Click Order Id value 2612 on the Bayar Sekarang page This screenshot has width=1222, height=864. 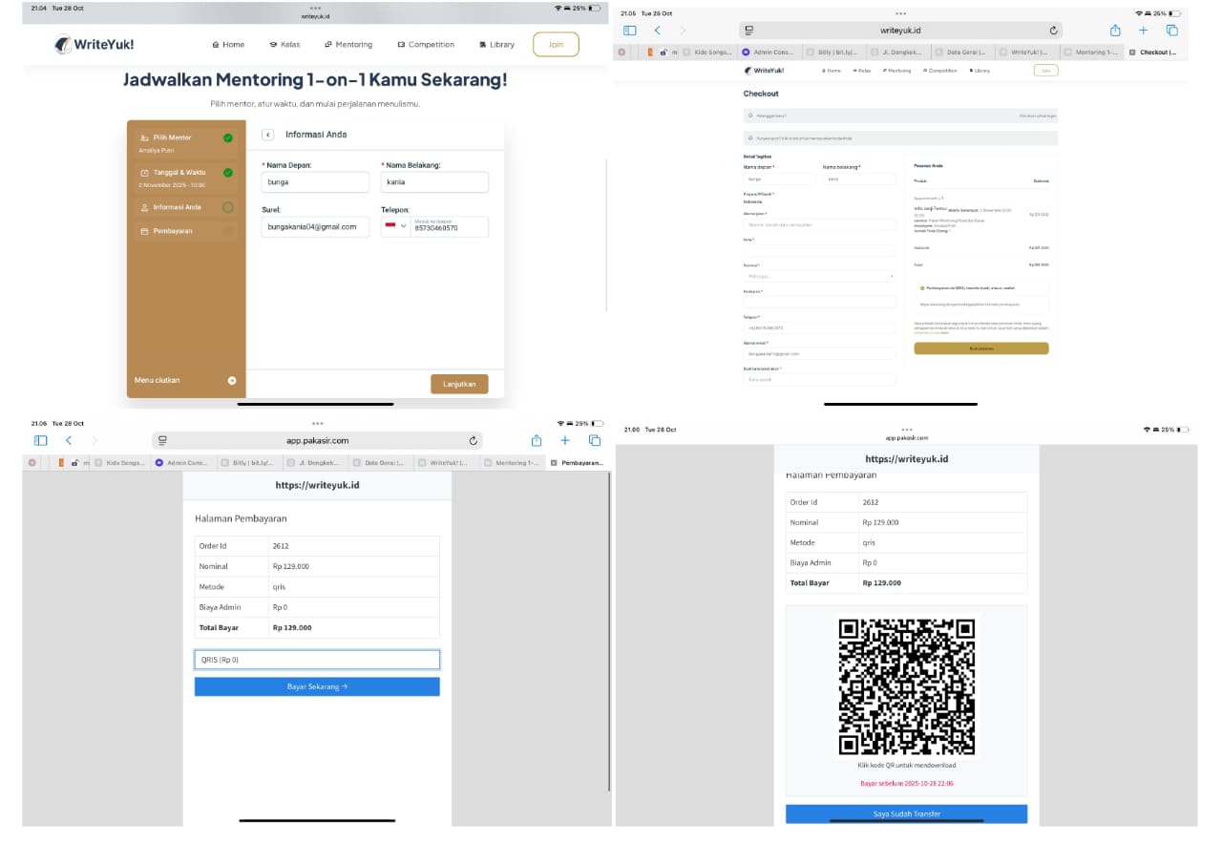tap(281, 546)
